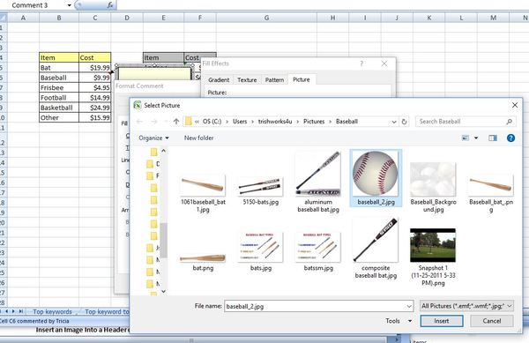The width and height of the screenshot is (529, 343).
Task: Select the Picture tab in Fill Effects
Action: coord(302,79)
